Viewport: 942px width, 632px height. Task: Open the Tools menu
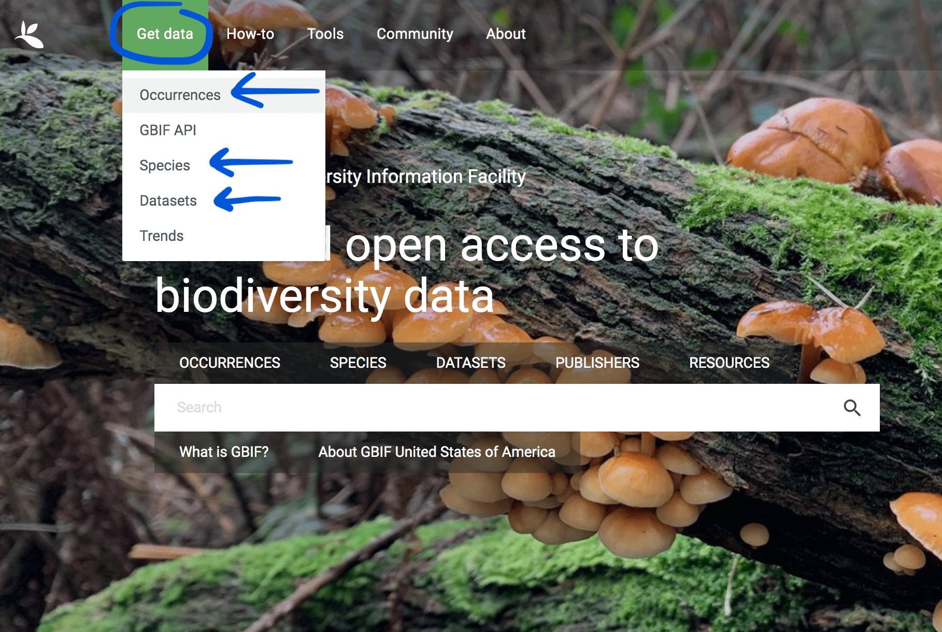coord(325,34)
